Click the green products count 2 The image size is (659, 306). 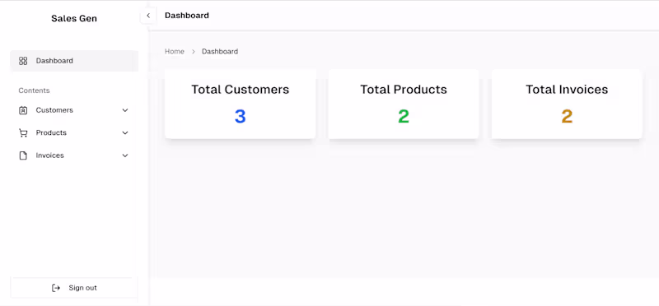pos(404,117)
